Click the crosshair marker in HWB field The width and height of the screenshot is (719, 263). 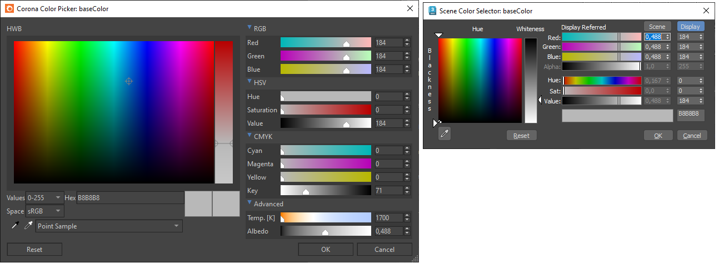[129, 81]
